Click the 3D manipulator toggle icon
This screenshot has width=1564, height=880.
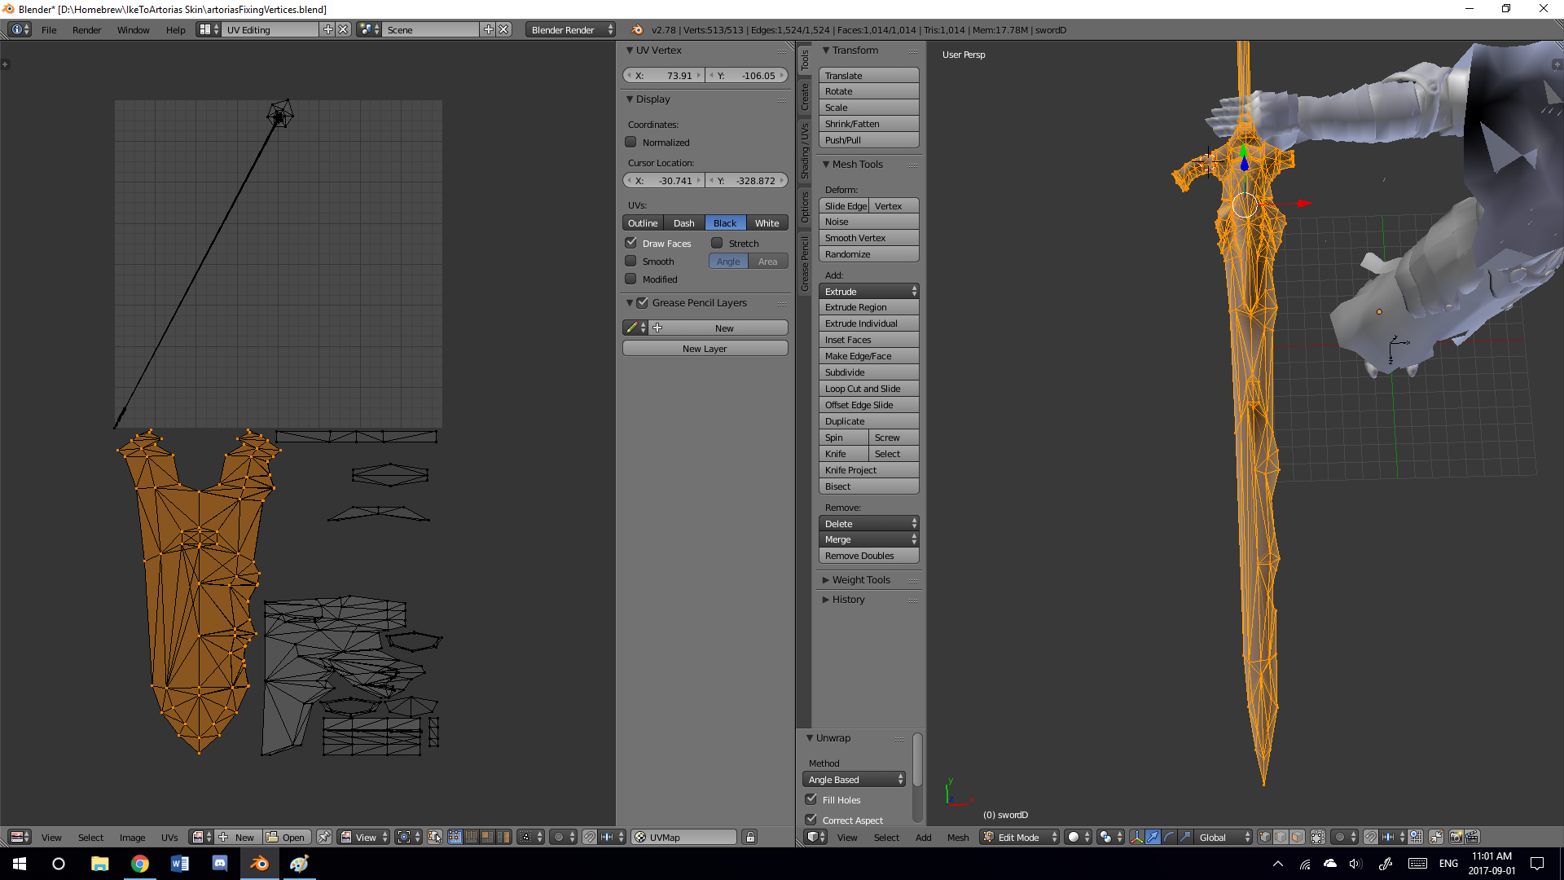(x=1136, y=837)
